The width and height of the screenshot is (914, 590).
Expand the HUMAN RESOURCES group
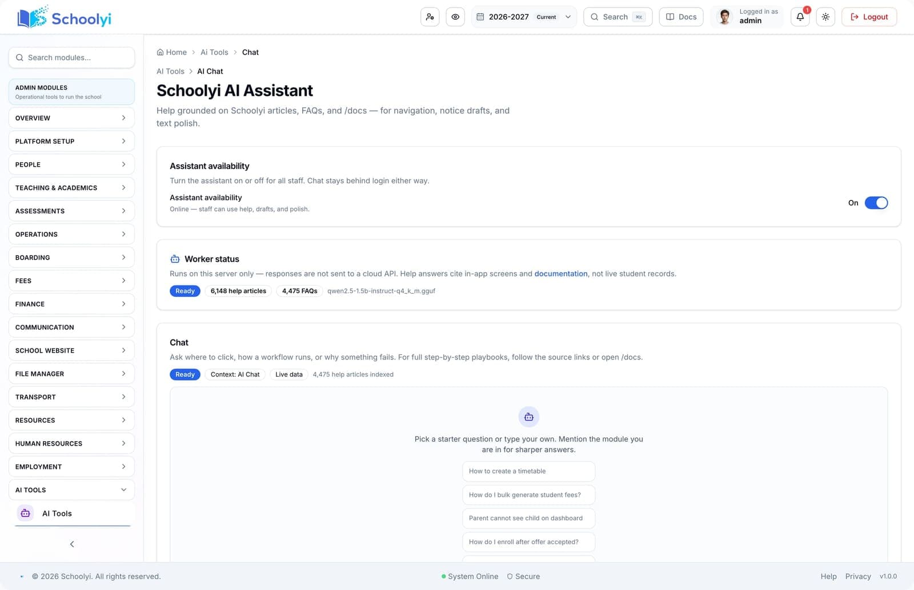(x=71, y=443)
